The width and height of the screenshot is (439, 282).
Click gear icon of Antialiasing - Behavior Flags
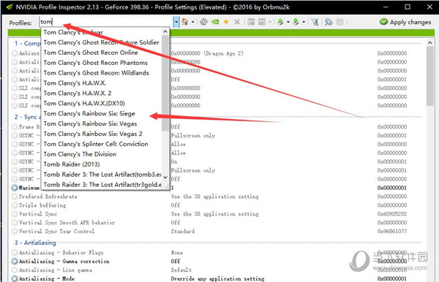click(x=15, y=253)
